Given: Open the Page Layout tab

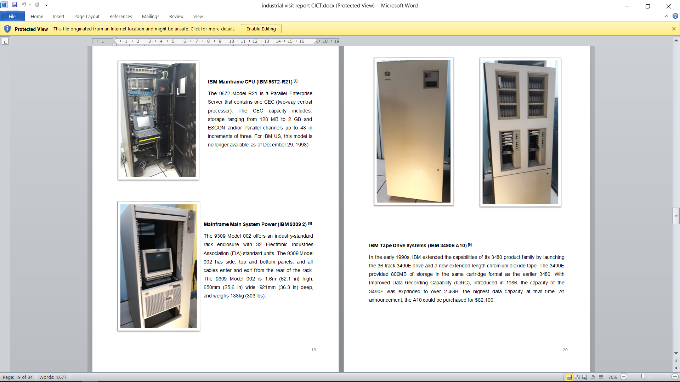Looking at the screenshot, I should click(x=87, y=16).
